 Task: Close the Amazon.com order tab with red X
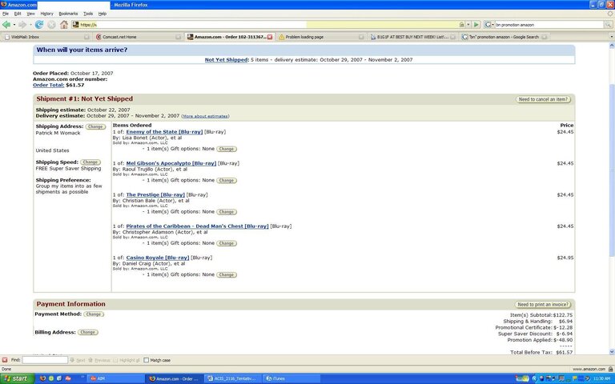pos(270,37)
